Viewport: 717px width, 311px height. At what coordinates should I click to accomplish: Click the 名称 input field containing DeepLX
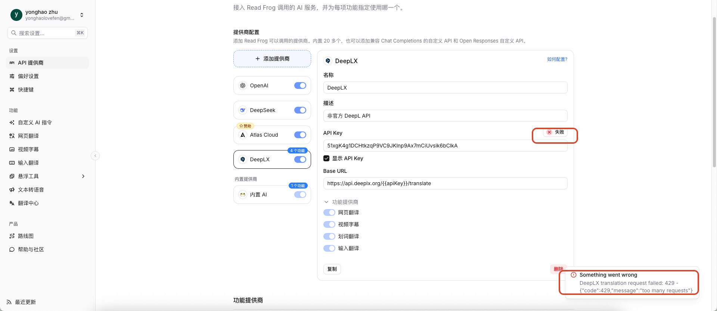click(445, 88)
